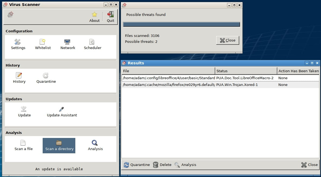
Task: Quit the Virus Scanner application
Action: pos(110,17)
